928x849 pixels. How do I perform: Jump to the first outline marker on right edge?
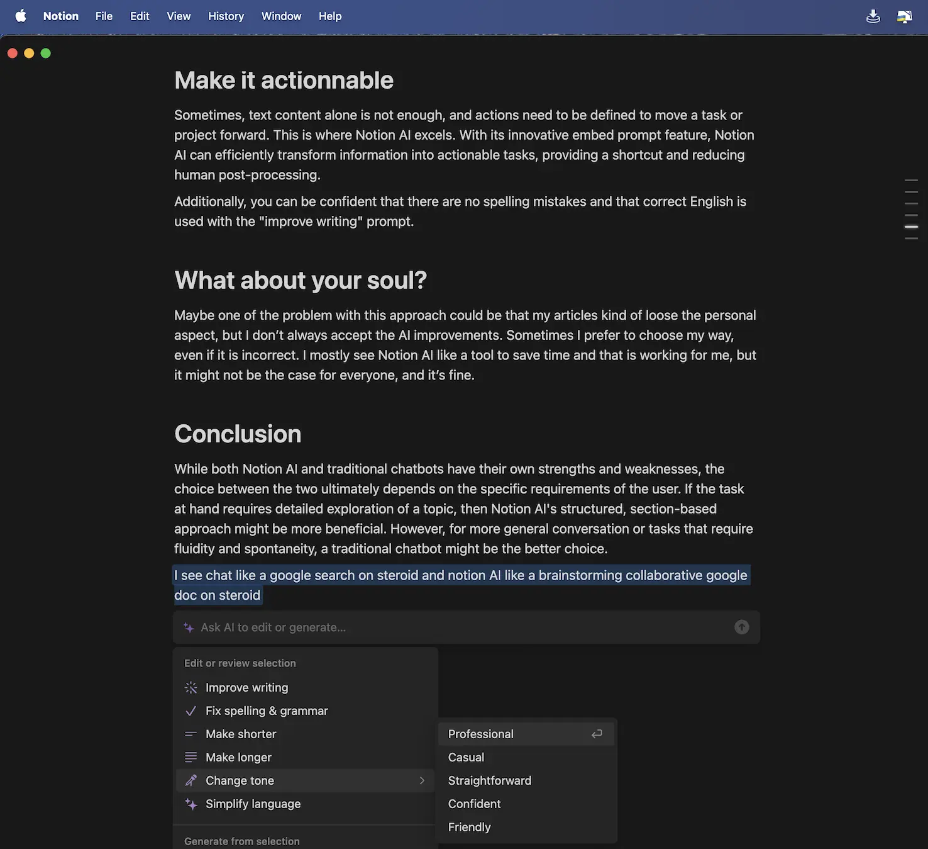[x=911, y=181]
